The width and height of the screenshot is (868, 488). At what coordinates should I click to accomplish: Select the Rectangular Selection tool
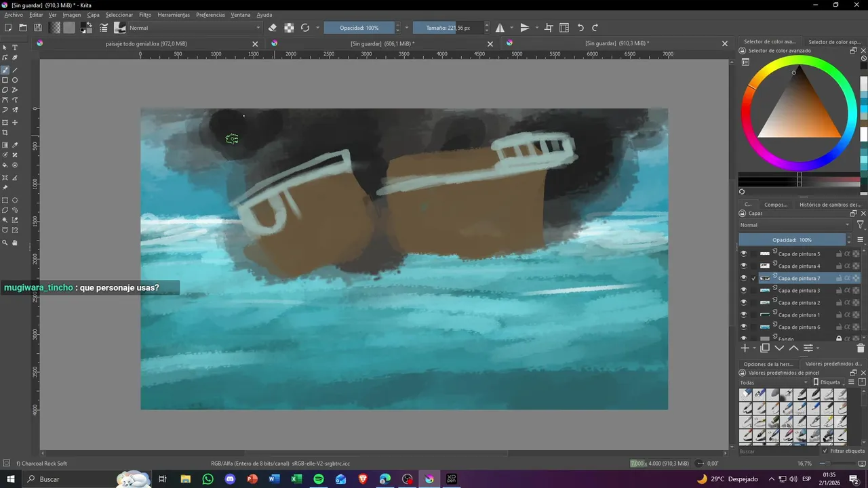5,201
